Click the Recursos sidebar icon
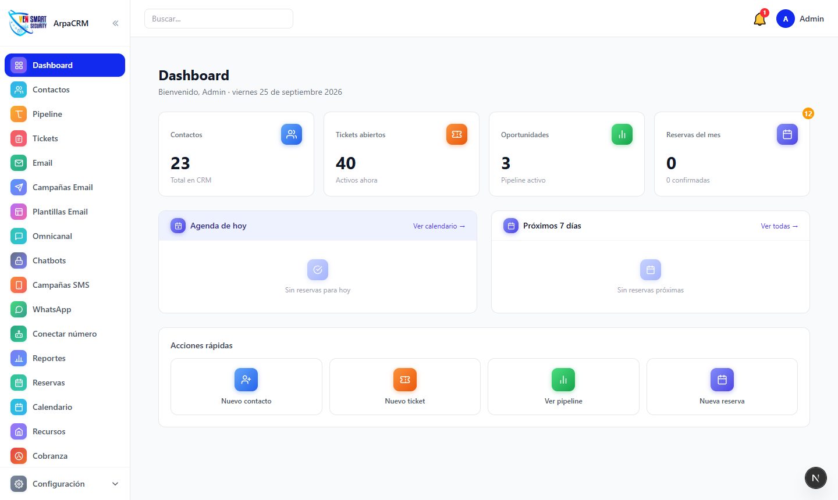838x500 pixels. click(19, 431)
